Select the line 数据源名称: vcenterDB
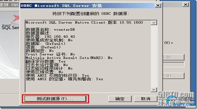Viewport: 197px width, 109px height. (50, 29)
